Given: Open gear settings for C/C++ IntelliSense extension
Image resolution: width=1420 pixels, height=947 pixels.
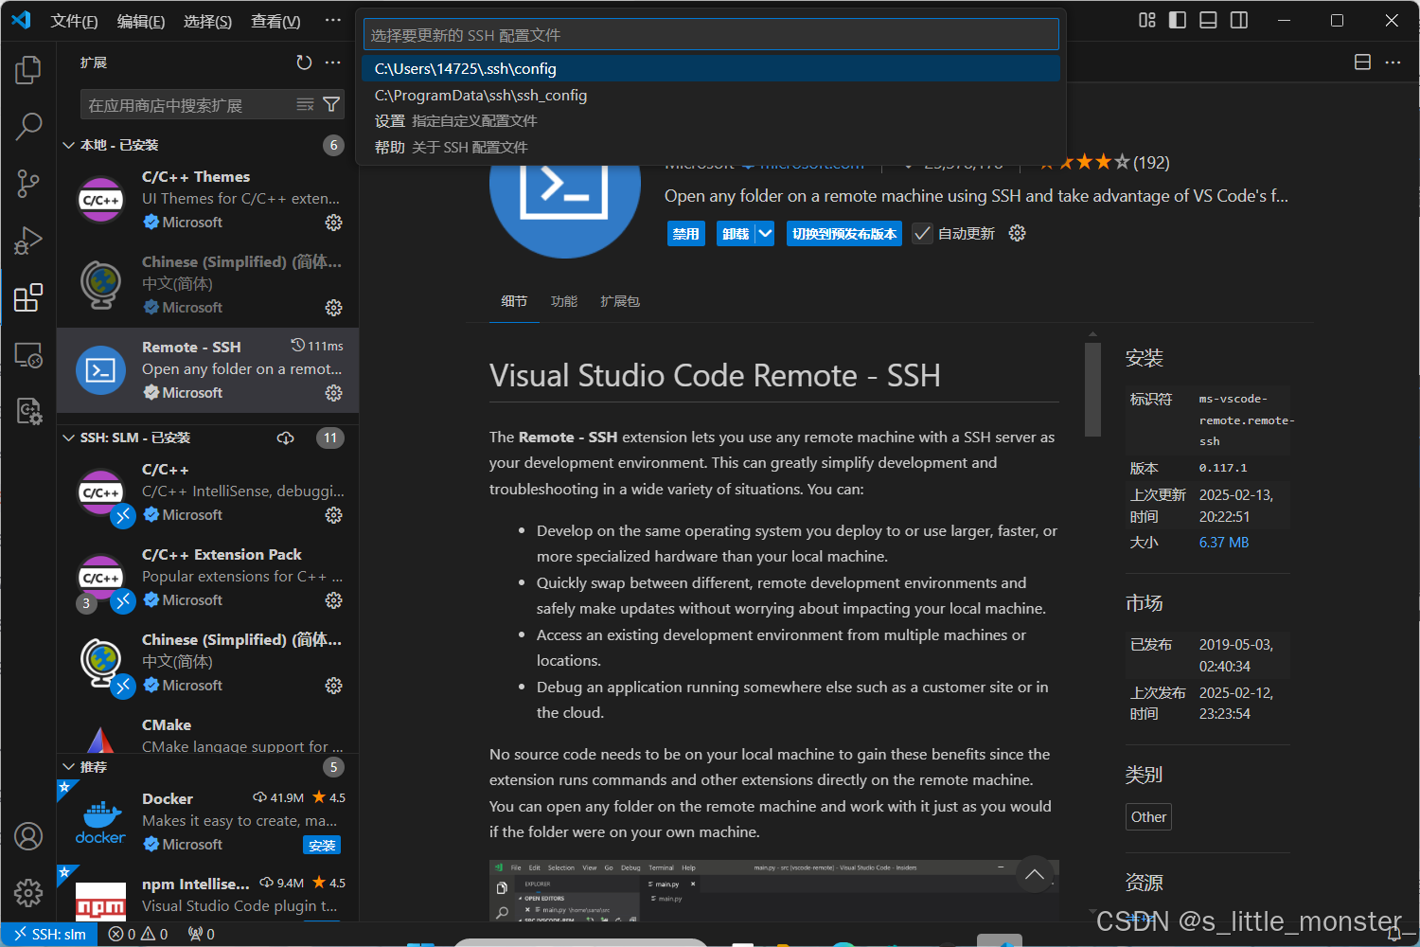Looking at the screenshot, I should [333, 515].
